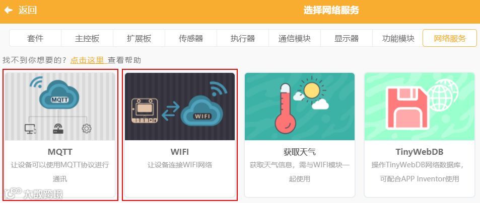Switch to the 功能模块 tab
The width and height of the screenshot is (480, 203).
point(398,38)
